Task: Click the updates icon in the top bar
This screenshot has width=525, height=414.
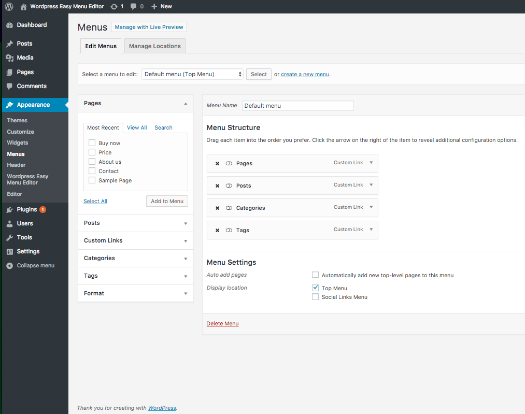Action: (x=115, y=6)
